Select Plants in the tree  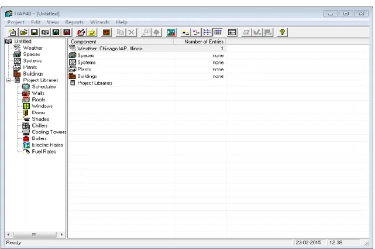click(x=30, y=67)
